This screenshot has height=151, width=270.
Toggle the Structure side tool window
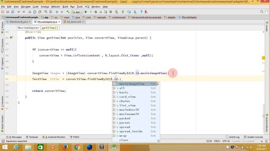click(x=2, y=46)
